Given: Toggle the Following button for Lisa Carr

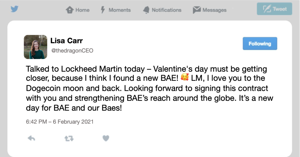Looking at the screenshot, I should (260, 44).
